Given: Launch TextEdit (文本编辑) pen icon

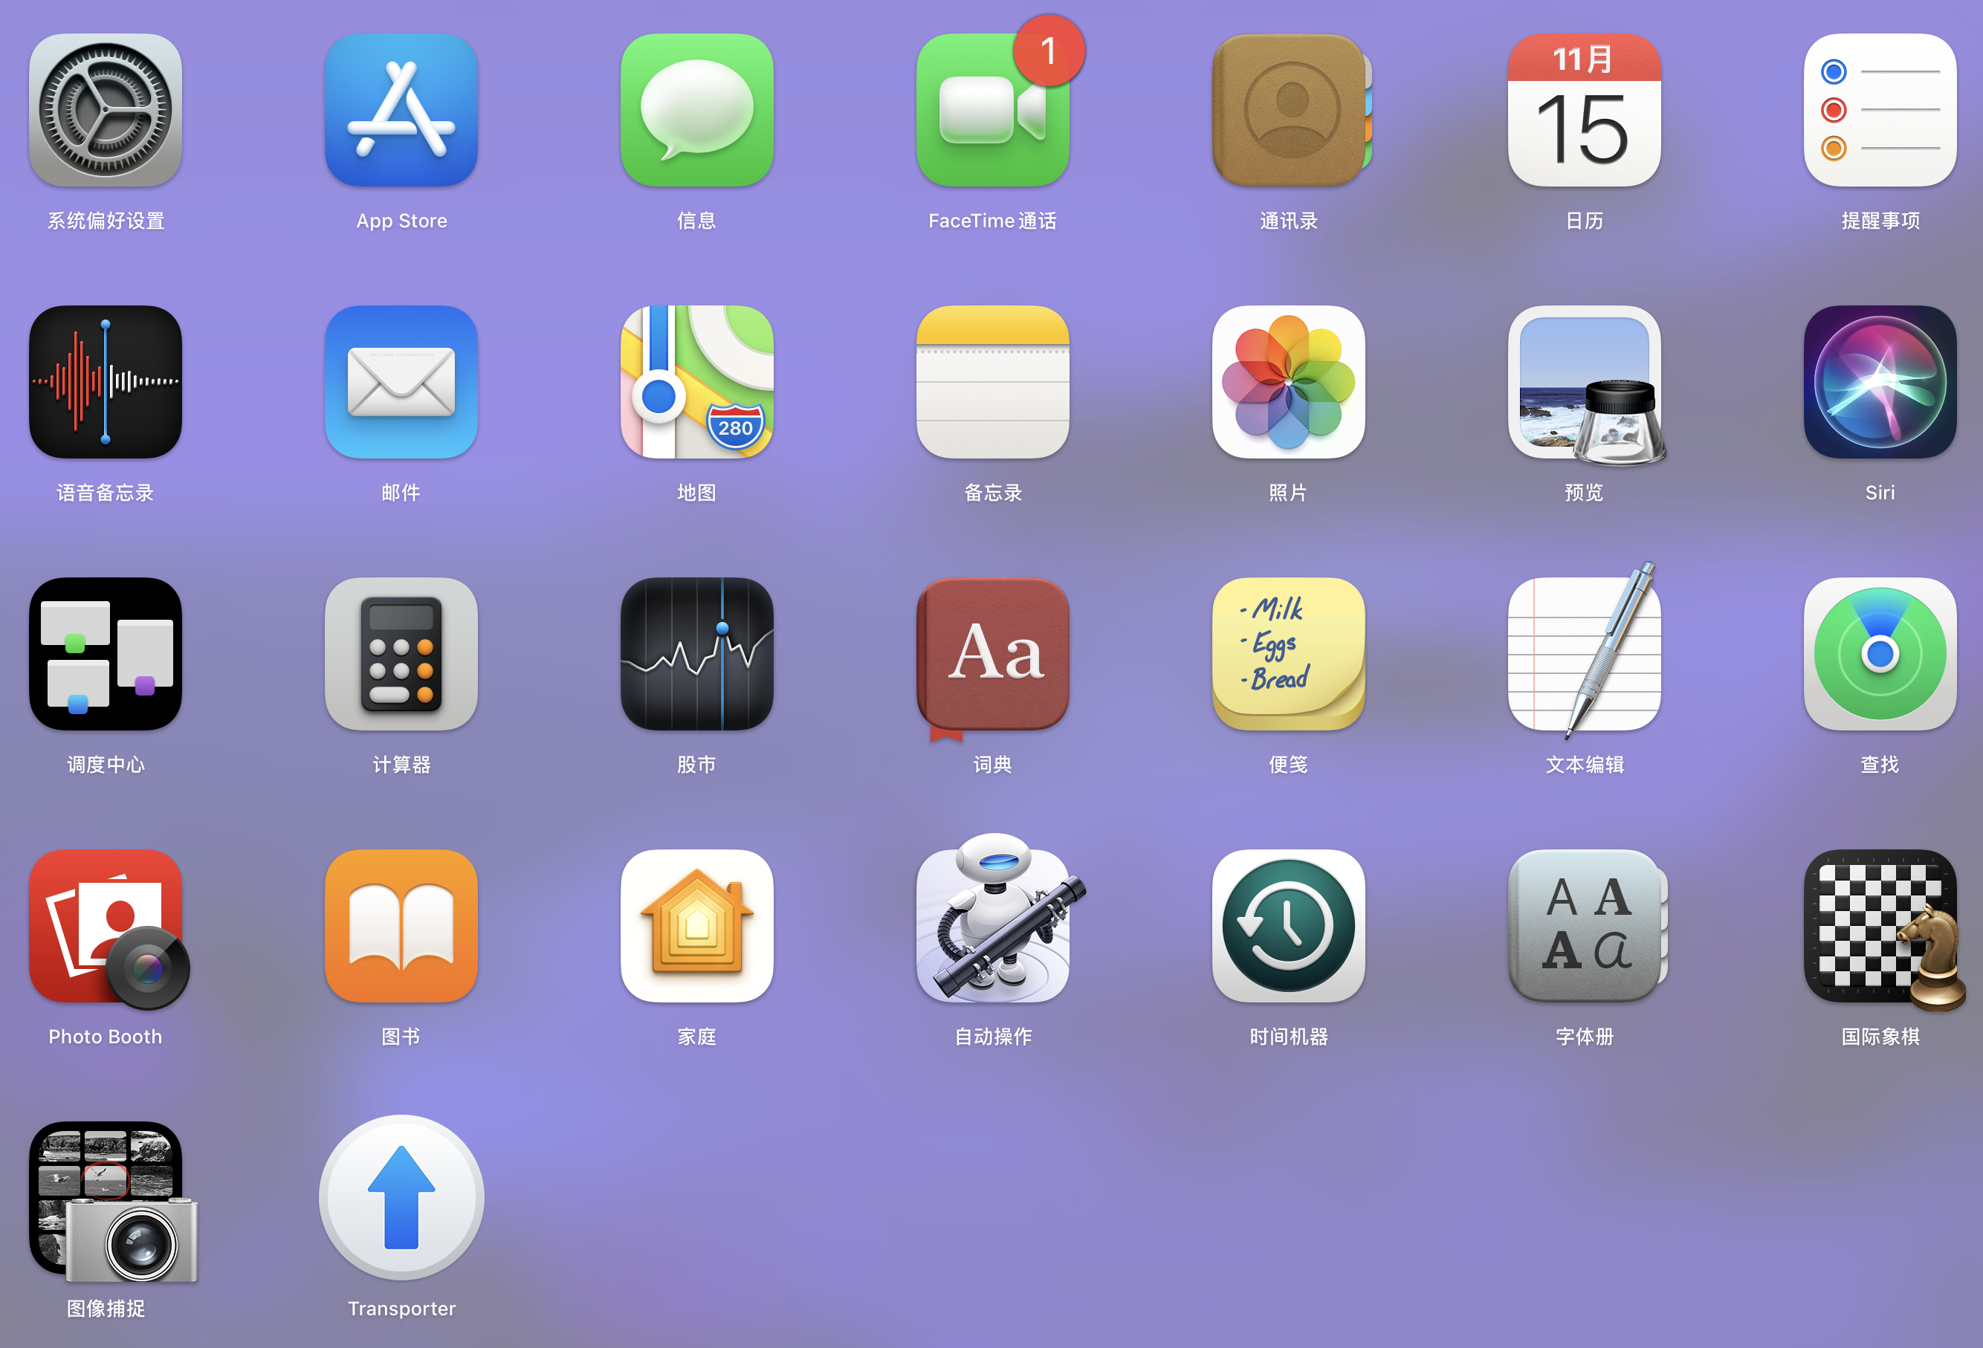Looking at the screenshot, I should click(x=1585, y=652).
